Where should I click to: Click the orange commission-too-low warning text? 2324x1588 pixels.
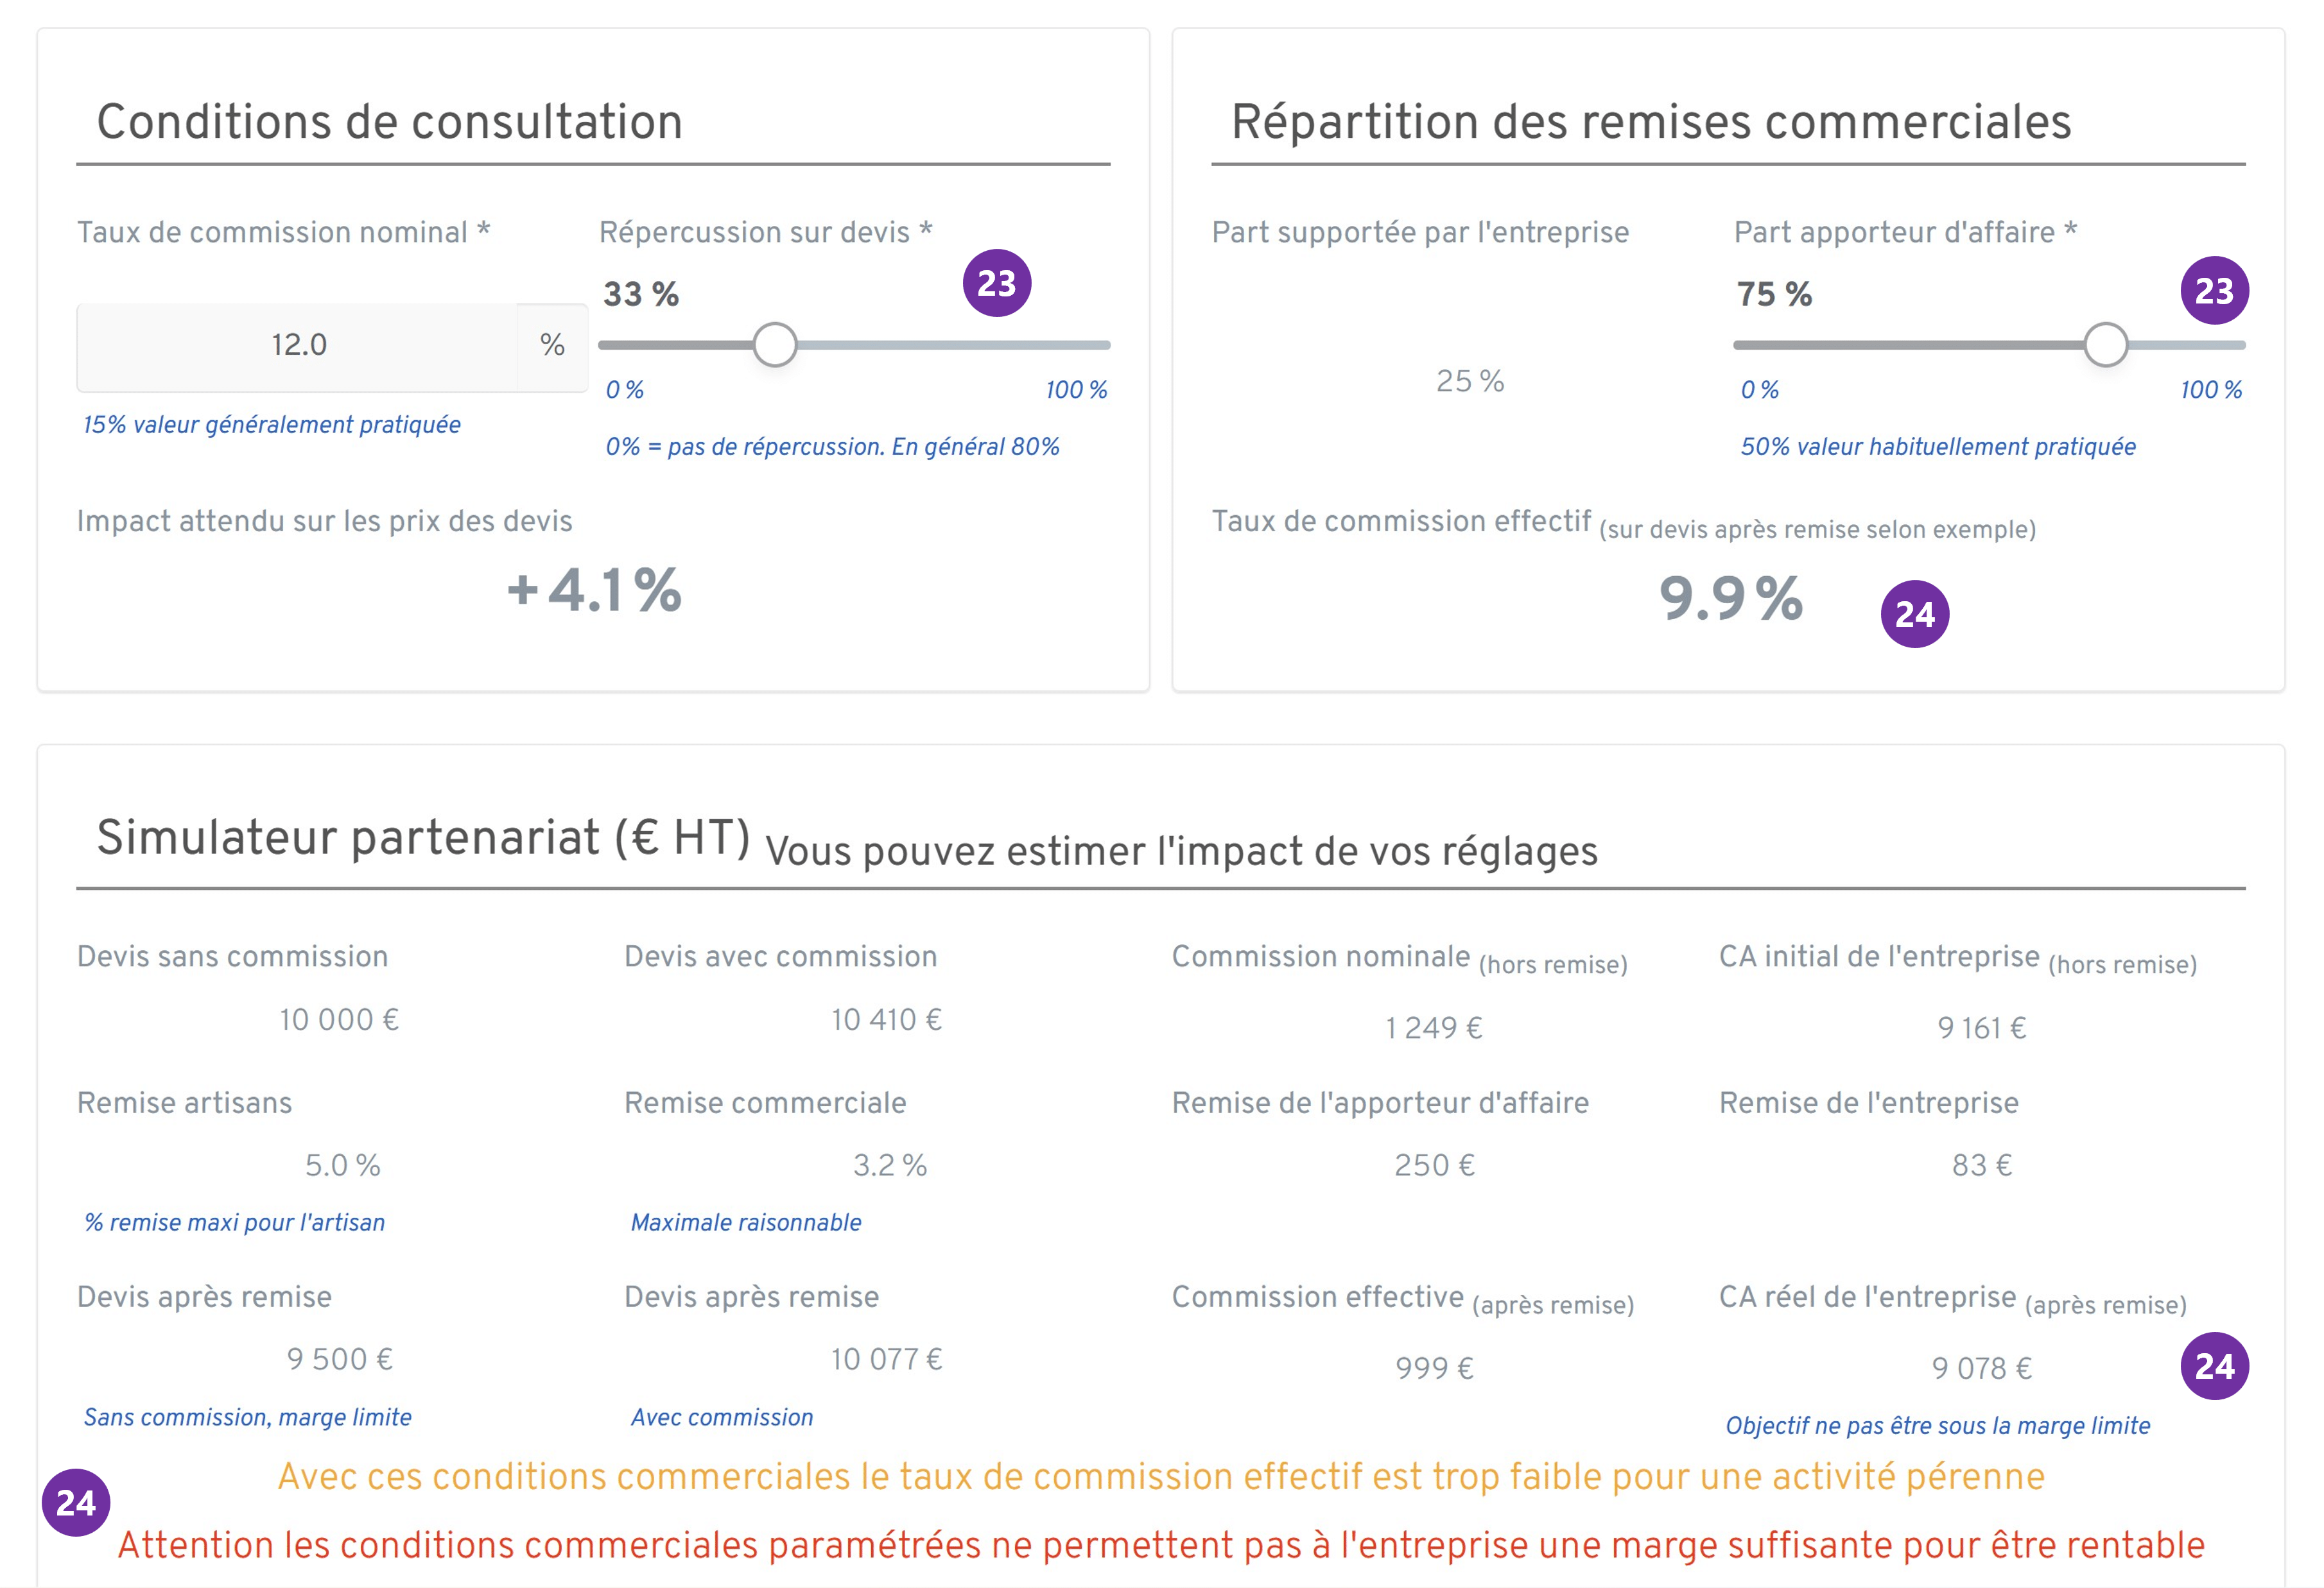1161,1477
